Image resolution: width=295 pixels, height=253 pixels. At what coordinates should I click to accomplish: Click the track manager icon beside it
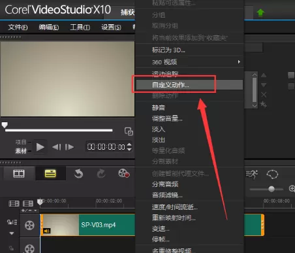click(28, 203)
